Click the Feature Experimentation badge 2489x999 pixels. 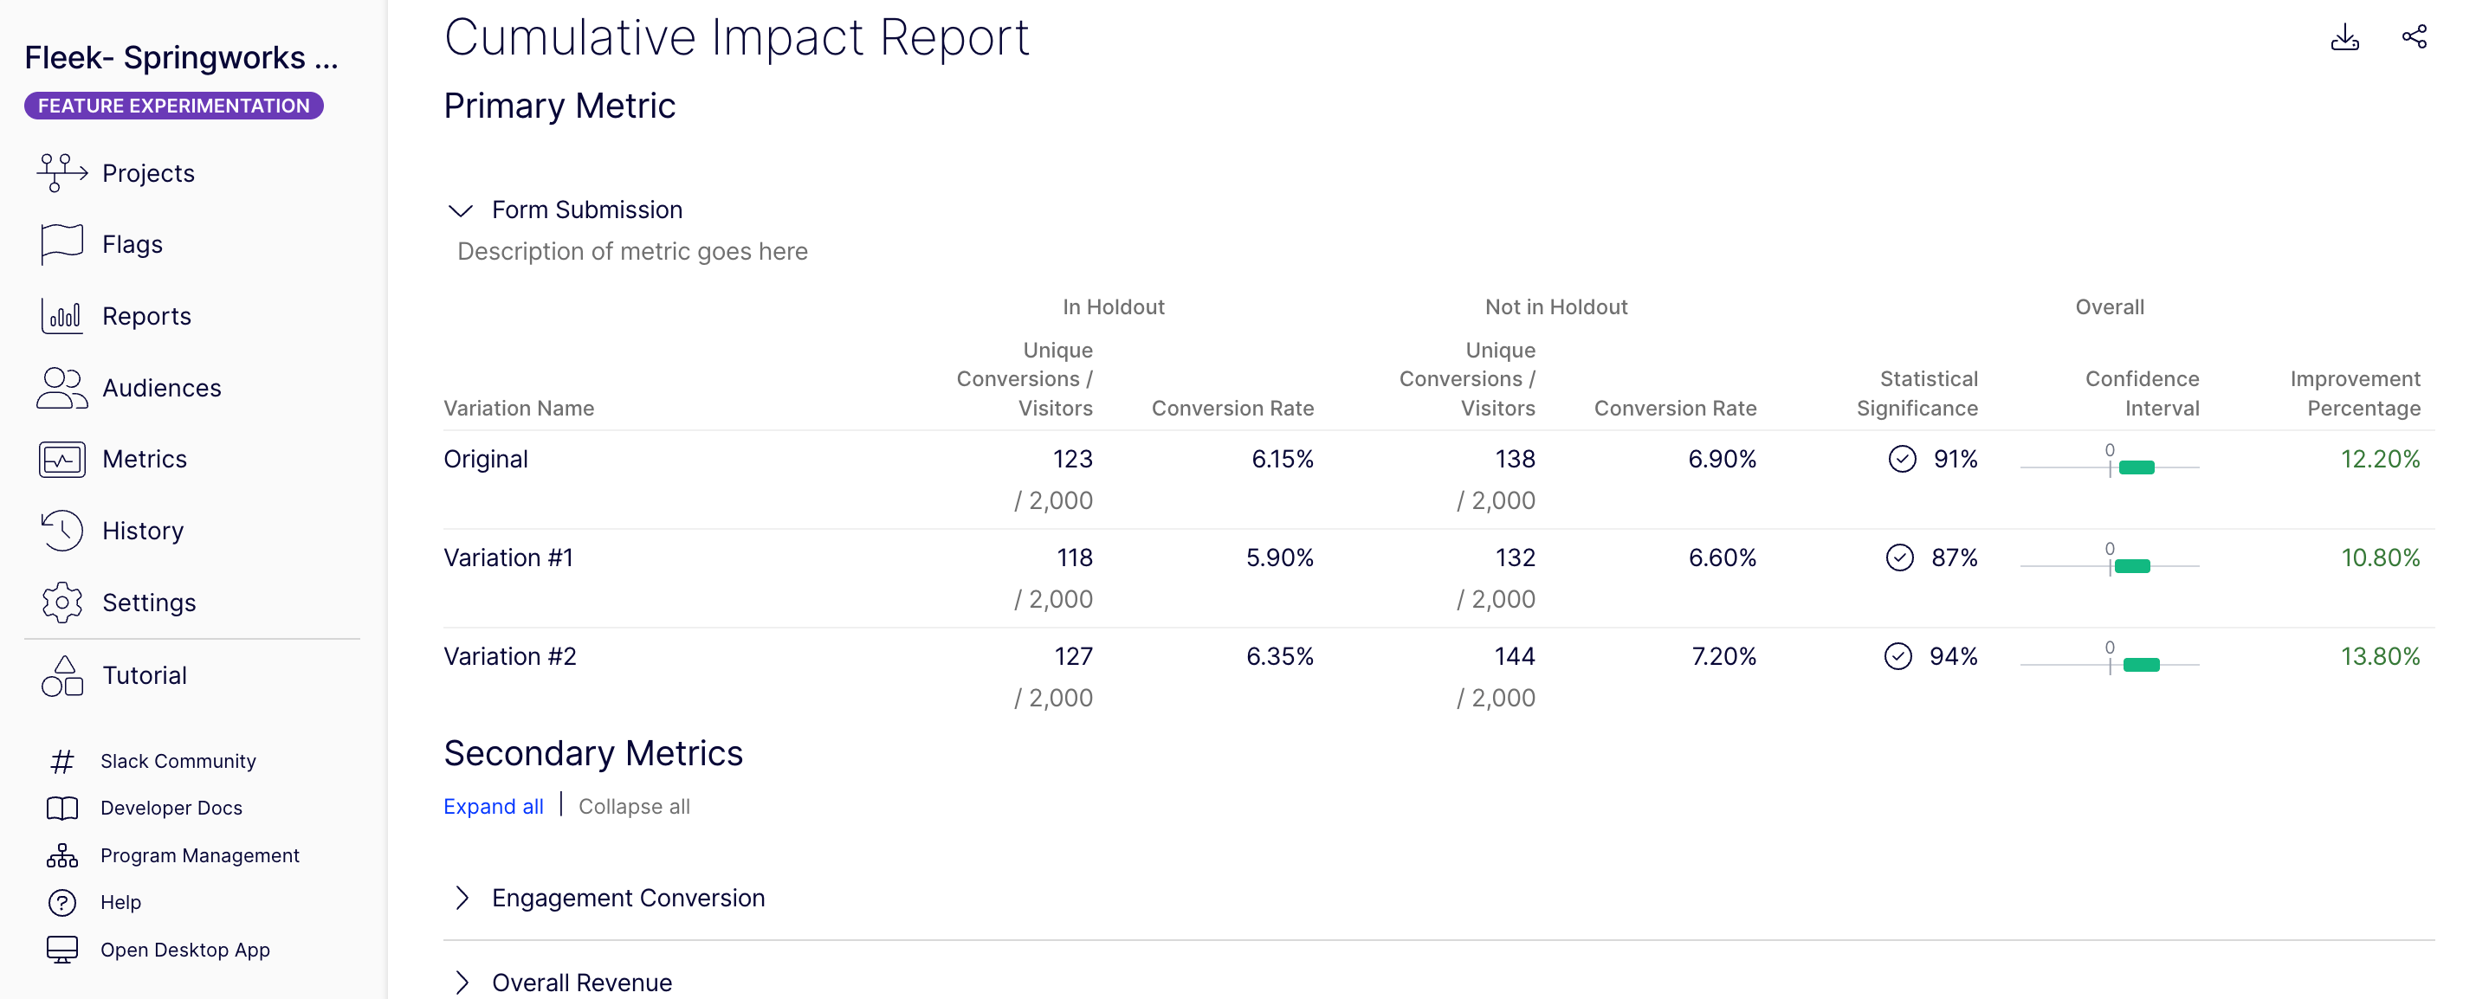click(174, 106)
